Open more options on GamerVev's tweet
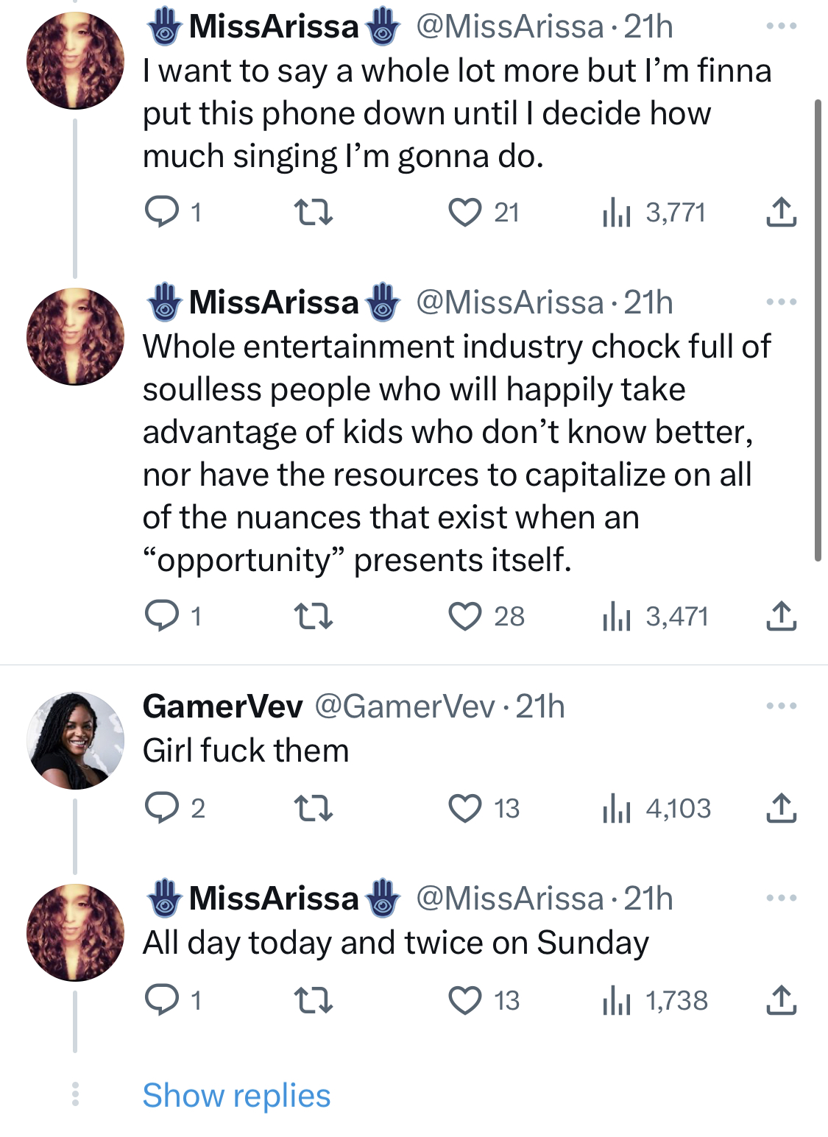Viewport: 828px width, 1137px height. pyautogui.click(x=781, y=706)
